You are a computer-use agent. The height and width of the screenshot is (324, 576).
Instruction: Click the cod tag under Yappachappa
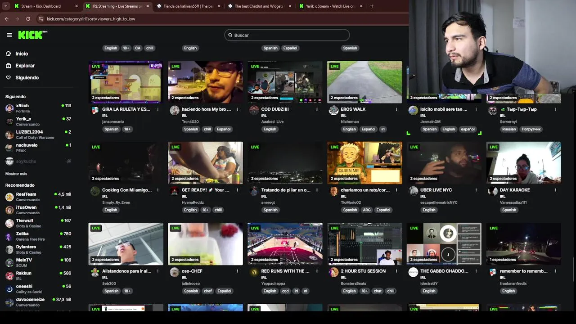(x=285, y=291)
